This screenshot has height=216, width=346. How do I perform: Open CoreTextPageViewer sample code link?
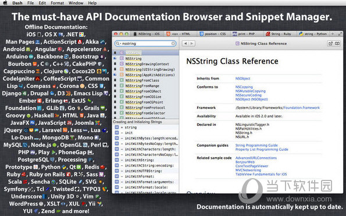pyautogui.click(x=252, y=166)
